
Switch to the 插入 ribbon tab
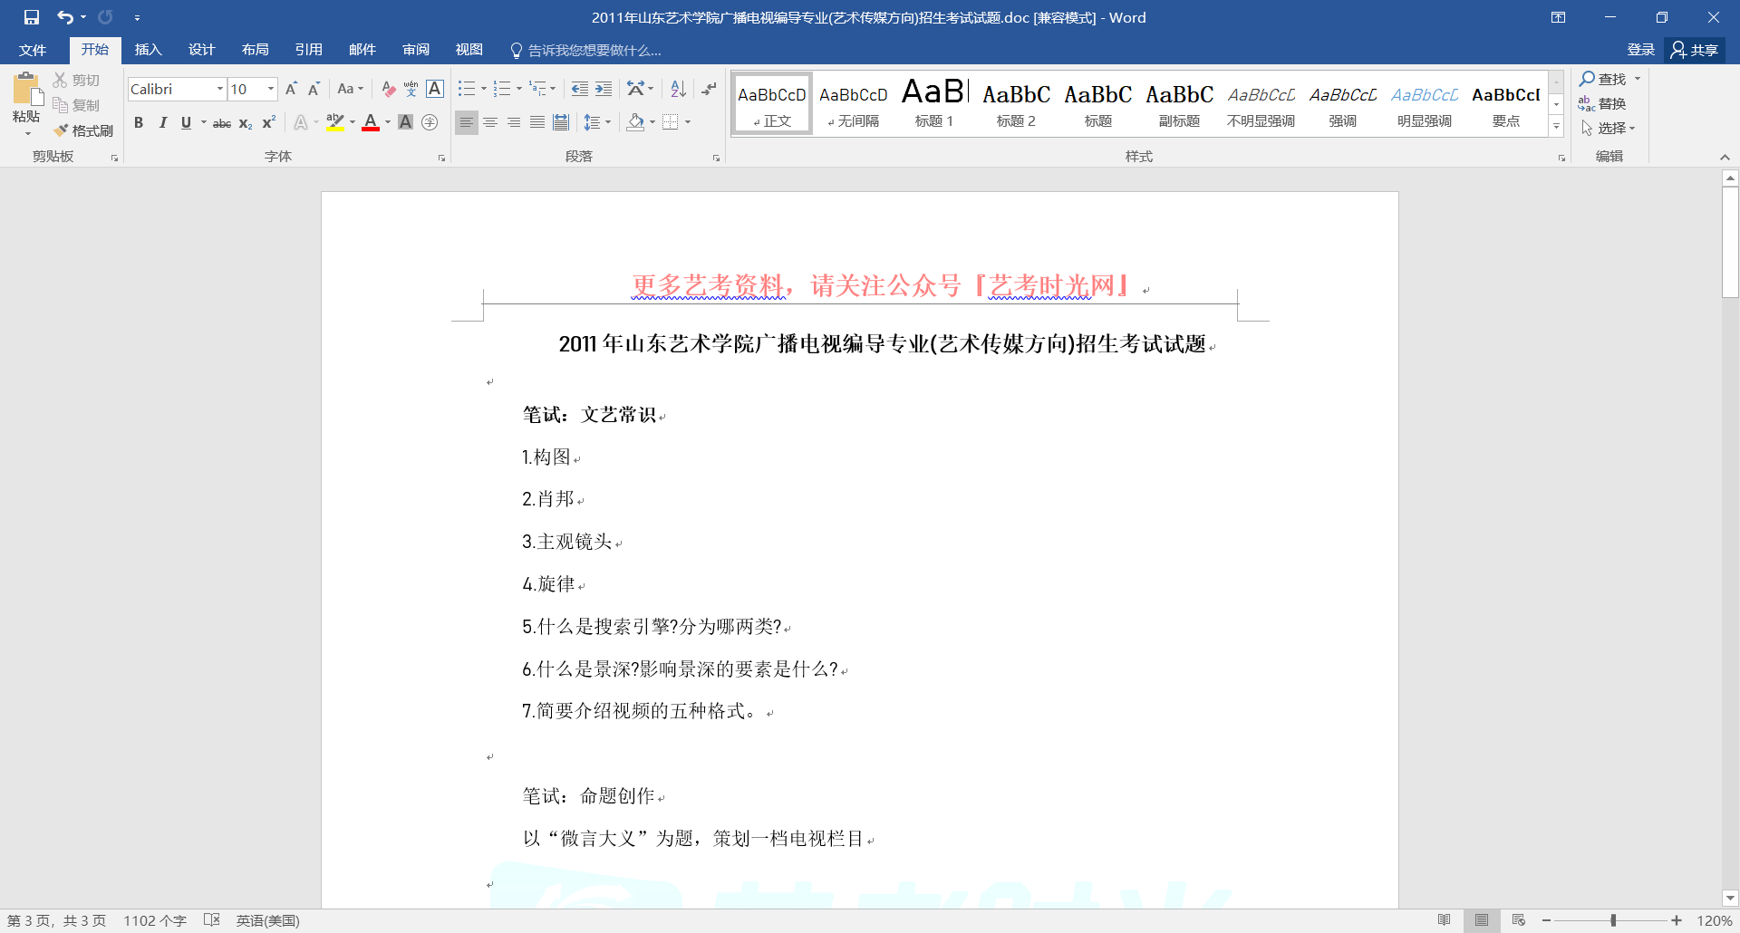point(148,50)
